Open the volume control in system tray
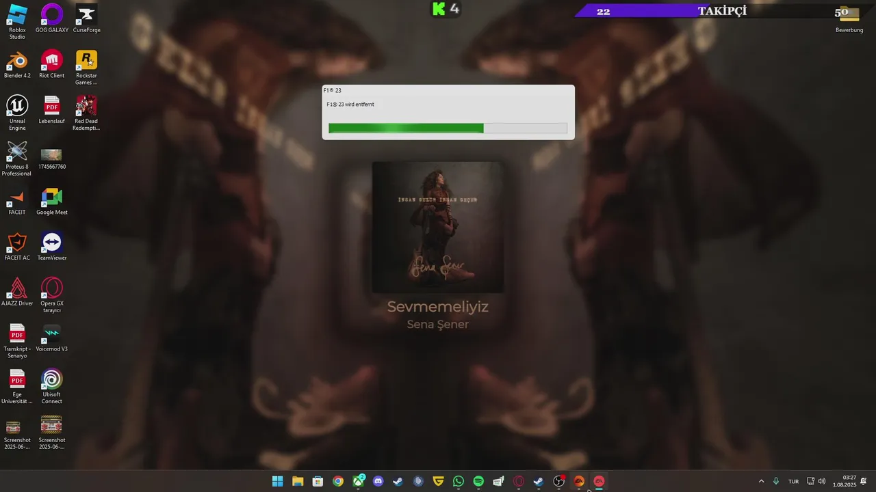The width and height of the screenshot is (876, 492). point(821,481)
